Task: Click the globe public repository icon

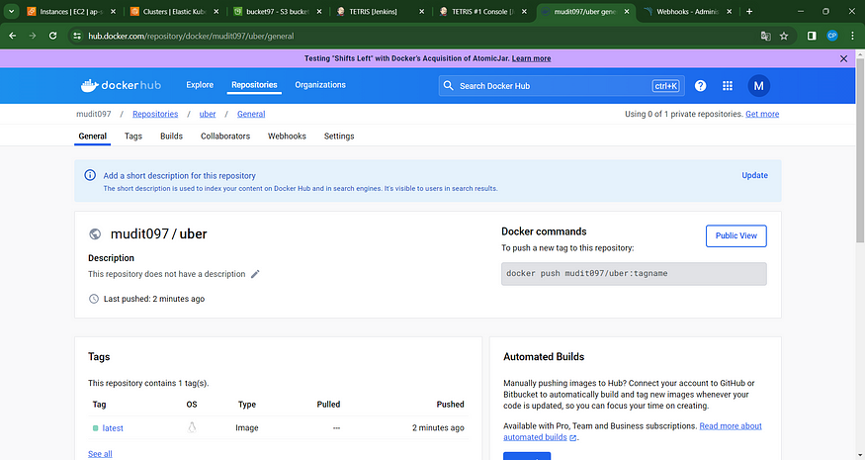Action: coord(95,234)
